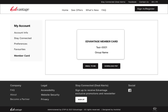
Task: Open Favourites in sidebar
Action: (20, 49)
